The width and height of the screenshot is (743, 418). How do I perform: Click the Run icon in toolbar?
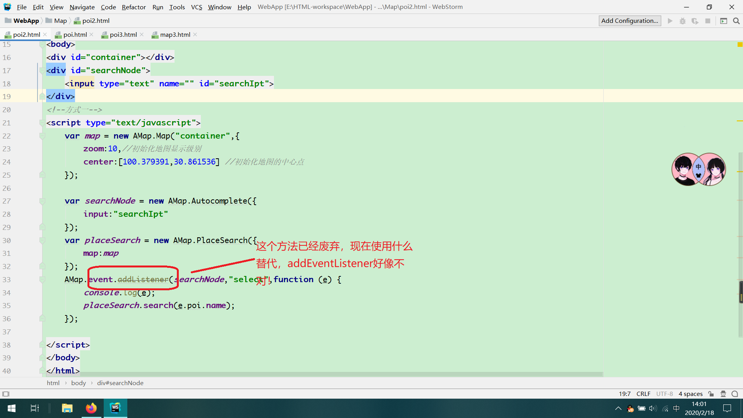coord(670,21)
